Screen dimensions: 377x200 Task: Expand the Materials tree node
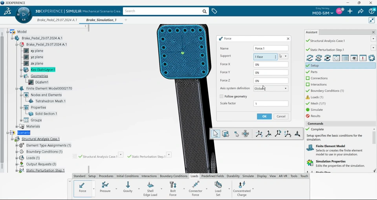point(16,126)
